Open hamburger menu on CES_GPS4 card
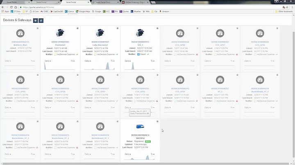The image size is (295, 165). [77, 75]
